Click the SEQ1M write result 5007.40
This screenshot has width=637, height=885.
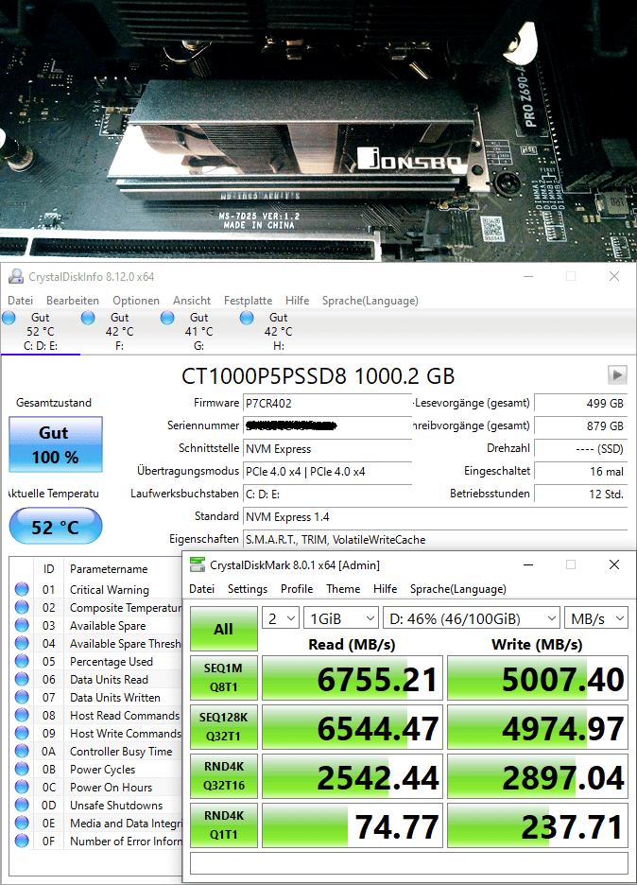point(538,678)
